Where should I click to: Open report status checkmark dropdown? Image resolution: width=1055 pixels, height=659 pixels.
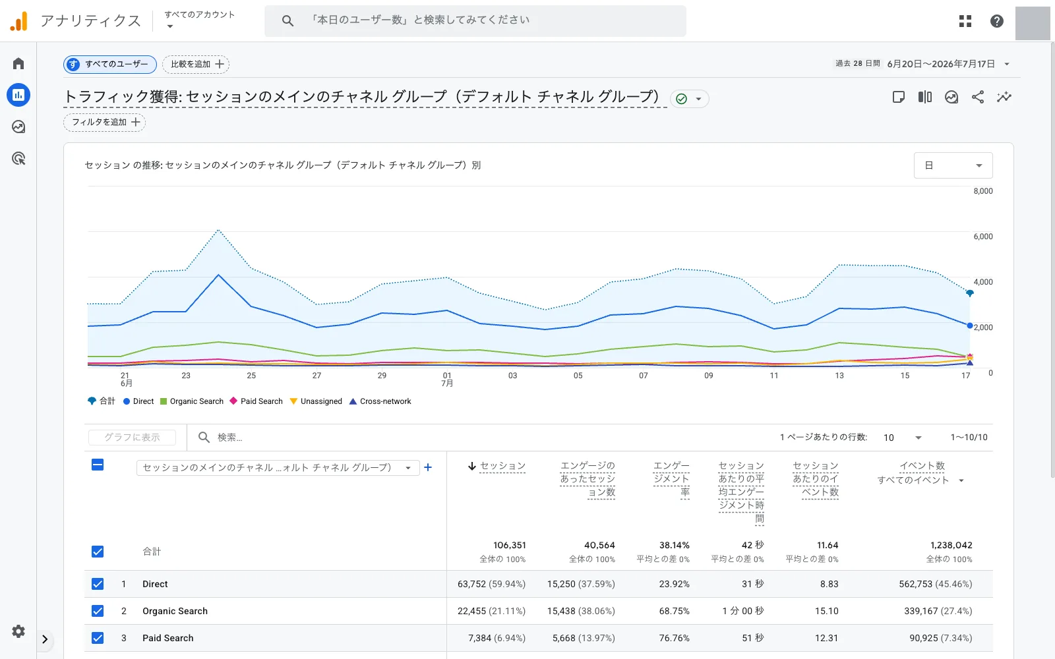click(690, 99)
